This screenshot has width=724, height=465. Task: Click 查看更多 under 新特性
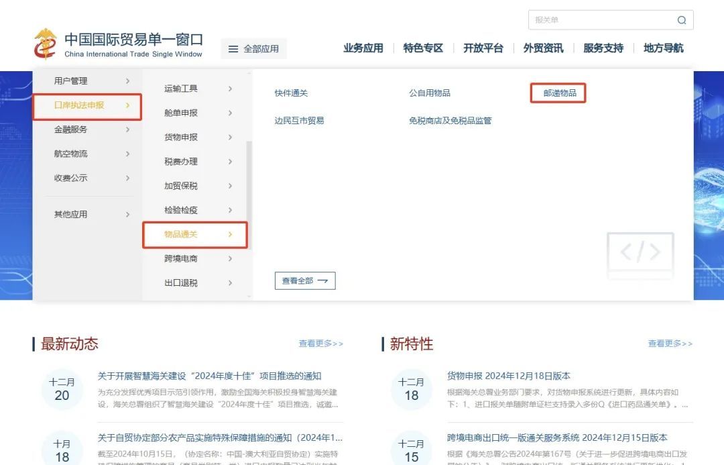(x=670, y=344)
